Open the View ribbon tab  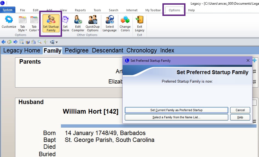pos(64,10)
